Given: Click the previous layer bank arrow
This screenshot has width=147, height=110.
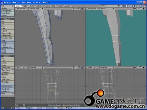Looking at the screenshot, I should tap(121, 6).
